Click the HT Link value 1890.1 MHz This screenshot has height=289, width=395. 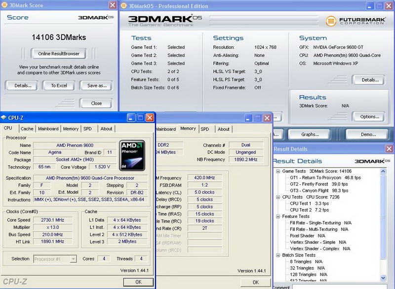click(x=52, y=242)
